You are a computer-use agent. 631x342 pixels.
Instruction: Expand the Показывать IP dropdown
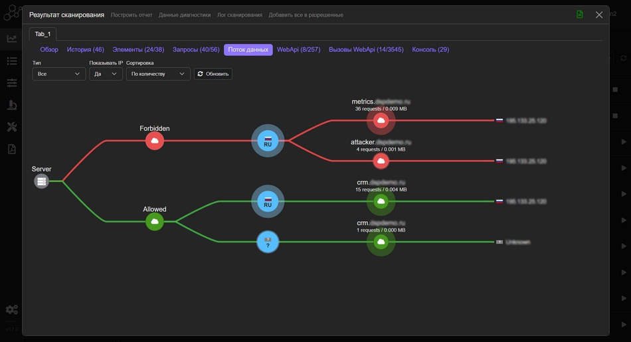tap(106, 74)
